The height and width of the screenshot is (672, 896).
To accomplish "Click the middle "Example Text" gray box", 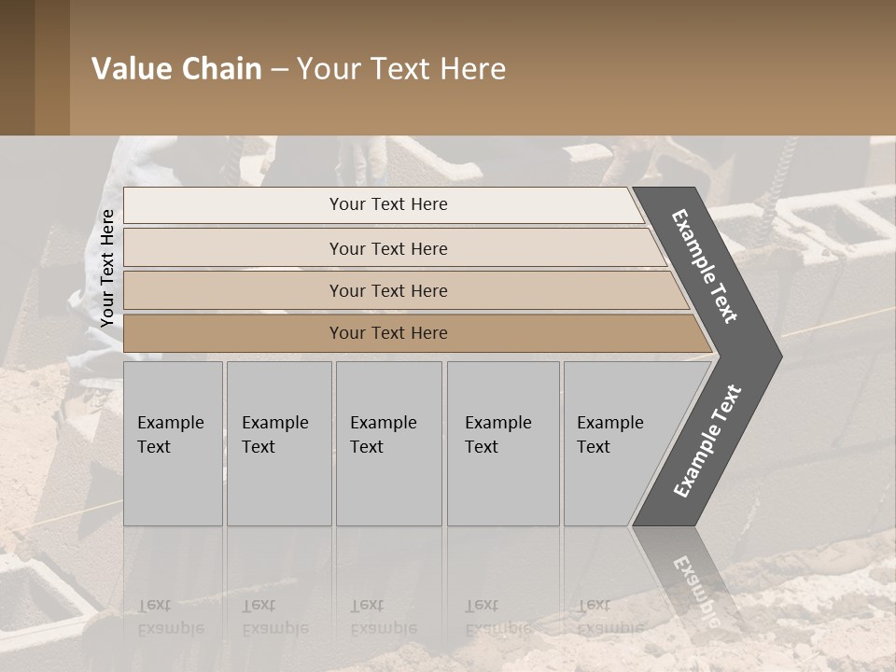I will (x=388, y=443).
